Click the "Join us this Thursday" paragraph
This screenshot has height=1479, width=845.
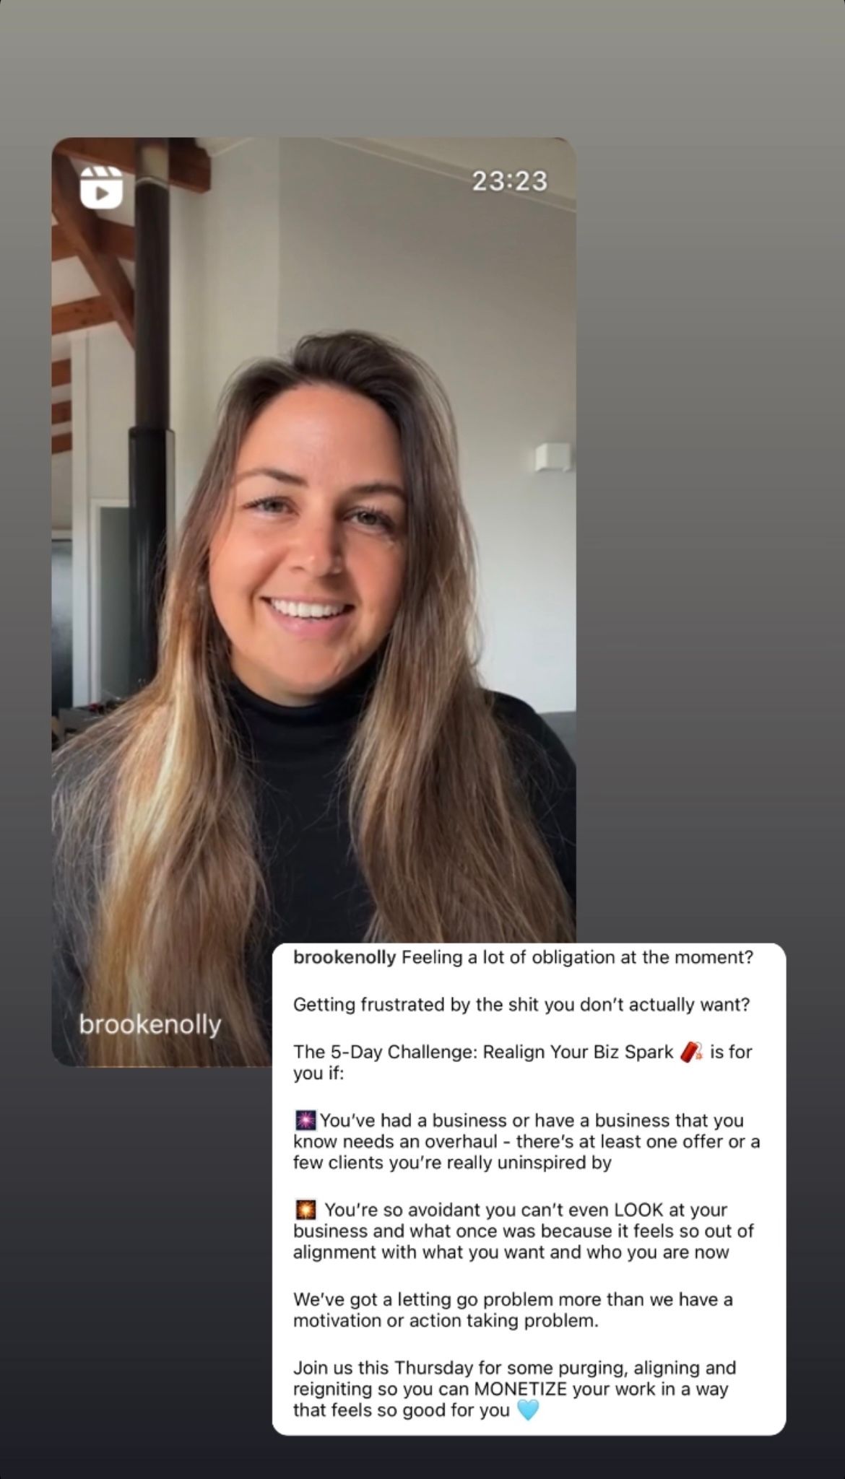click(514, 1389)
